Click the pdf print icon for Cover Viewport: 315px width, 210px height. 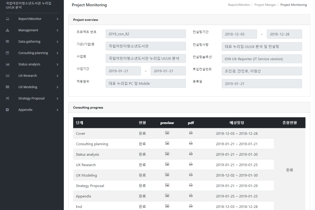[191, 133]
